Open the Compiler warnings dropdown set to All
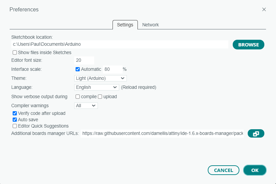Screen dimensions: 276x184 (x=86, y=106)
